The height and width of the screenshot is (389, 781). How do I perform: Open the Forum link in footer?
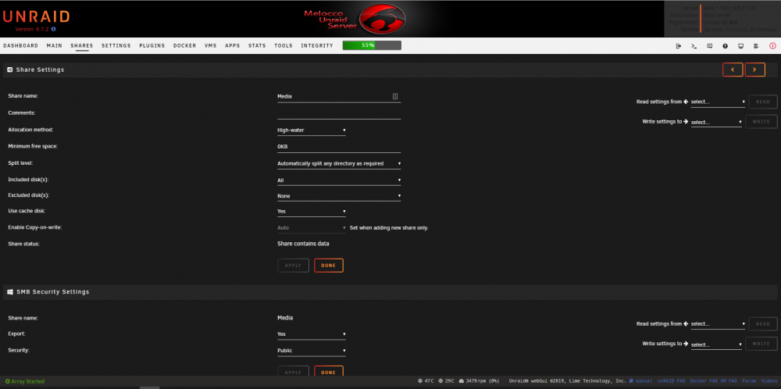coord(749,381)
